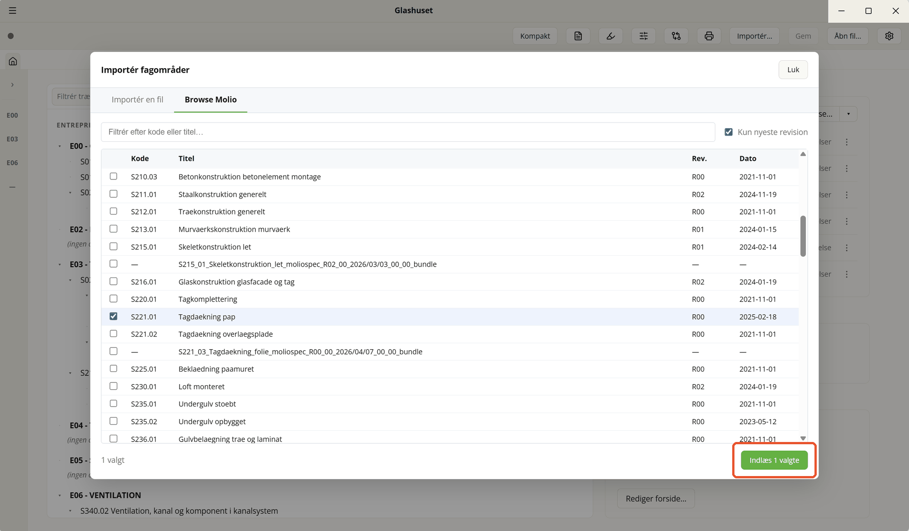909x531 pixels.
Task: Click the signature pen toolbar icon
Action: click(610, 36)
